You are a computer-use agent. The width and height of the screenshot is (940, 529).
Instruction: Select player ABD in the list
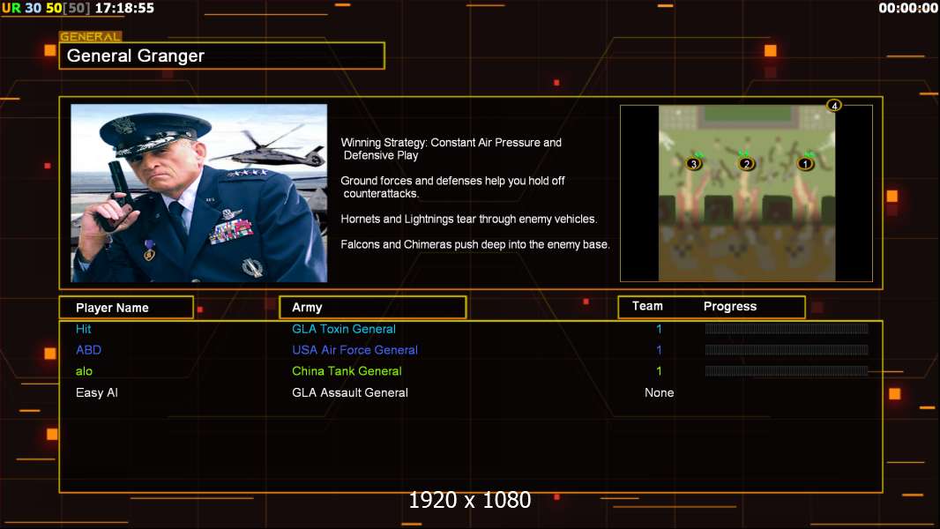pyautogui.click(x=89, y=350)
